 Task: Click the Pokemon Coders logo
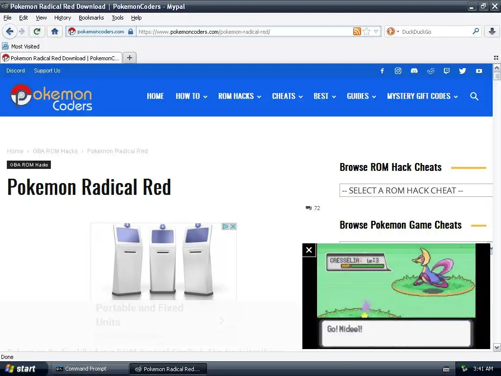point(51,97)
